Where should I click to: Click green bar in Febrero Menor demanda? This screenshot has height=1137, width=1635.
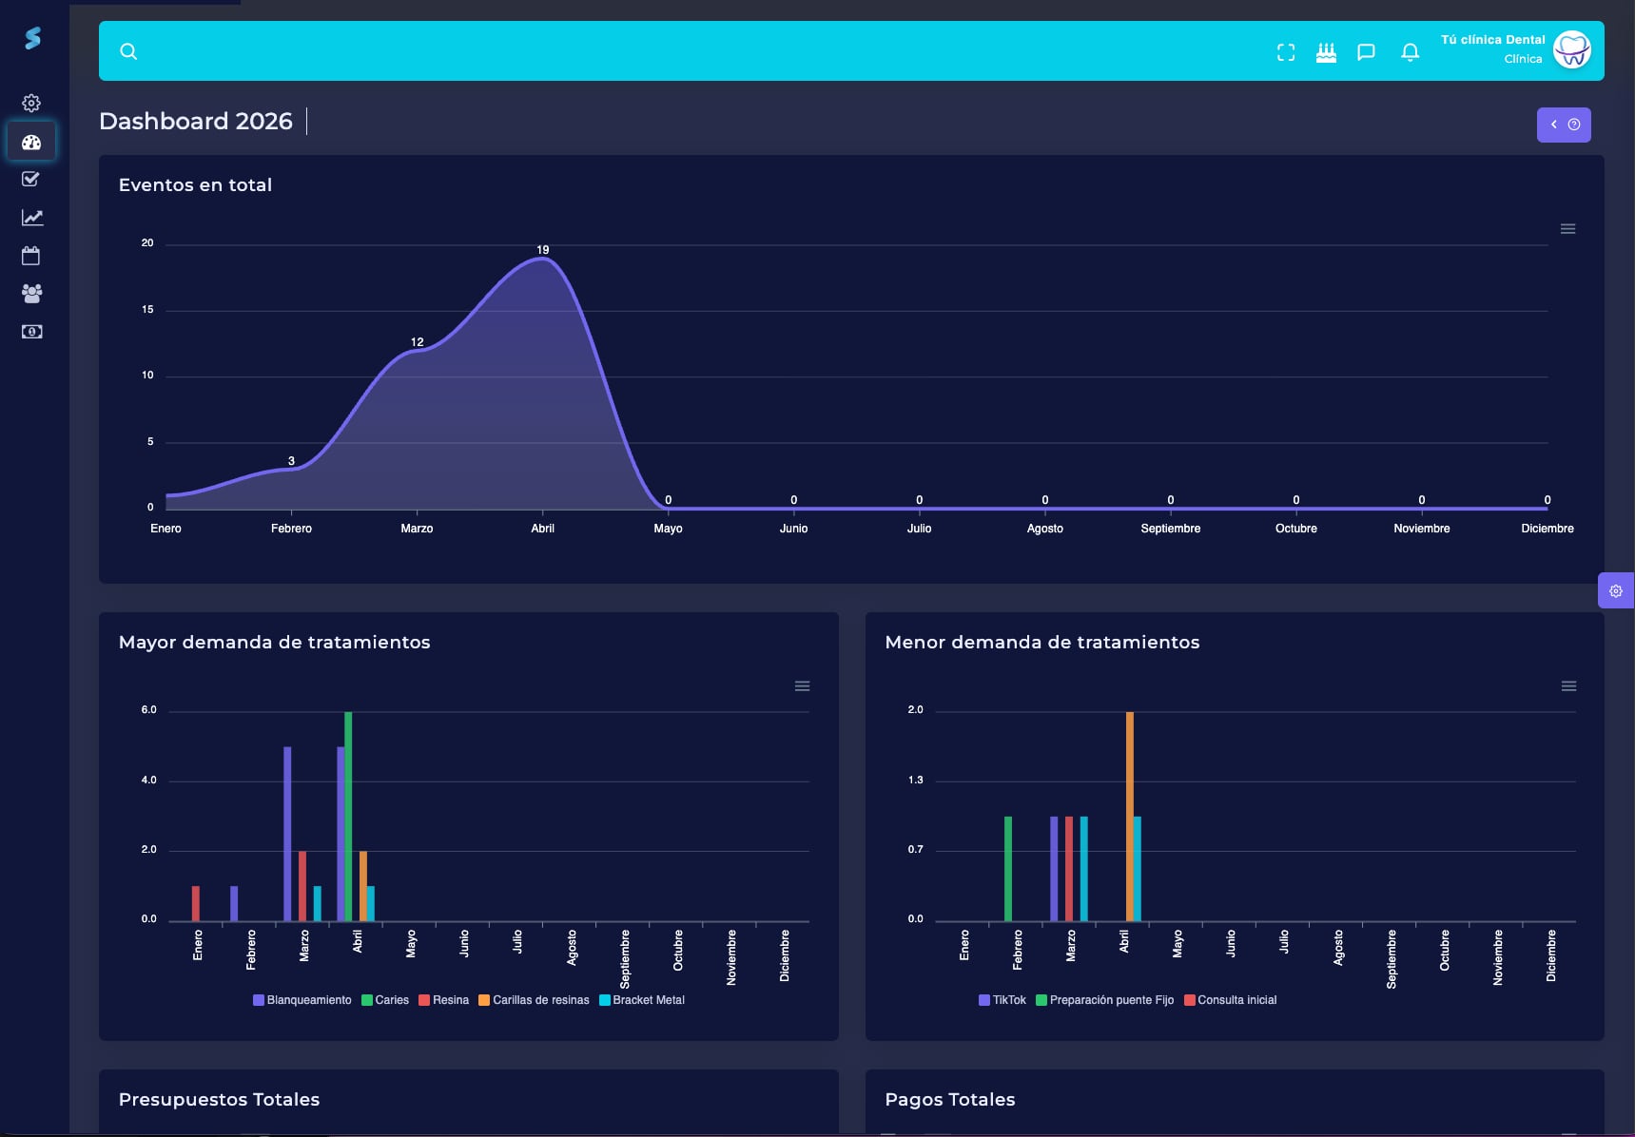(1008, 868)
